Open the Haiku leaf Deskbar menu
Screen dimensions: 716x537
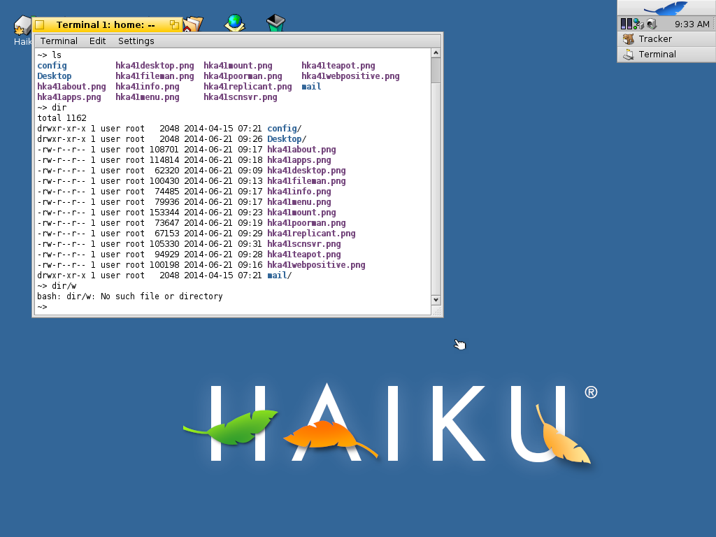pos(666,8)
